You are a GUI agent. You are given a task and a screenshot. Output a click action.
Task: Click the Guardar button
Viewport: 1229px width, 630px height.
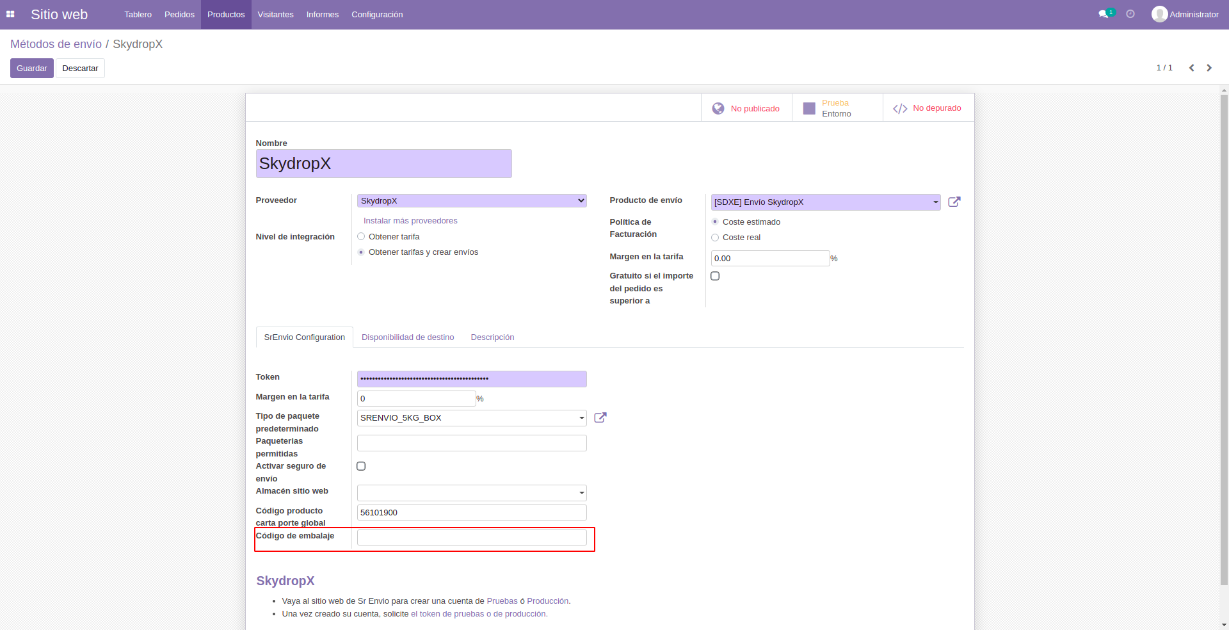(x=31, y=69)
